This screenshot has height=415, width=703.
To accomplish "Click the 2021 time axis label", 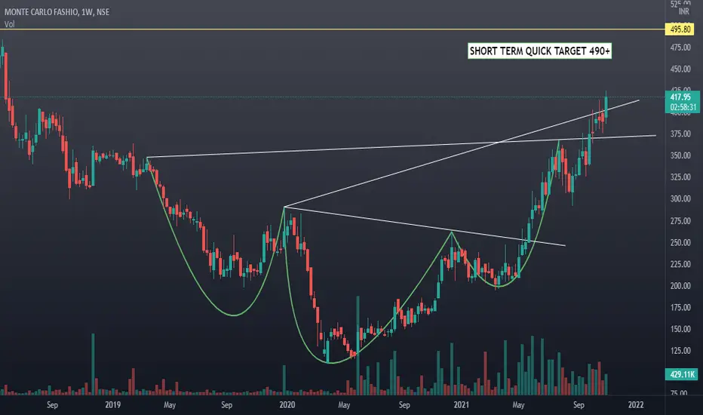I will [x=461, y=404].
